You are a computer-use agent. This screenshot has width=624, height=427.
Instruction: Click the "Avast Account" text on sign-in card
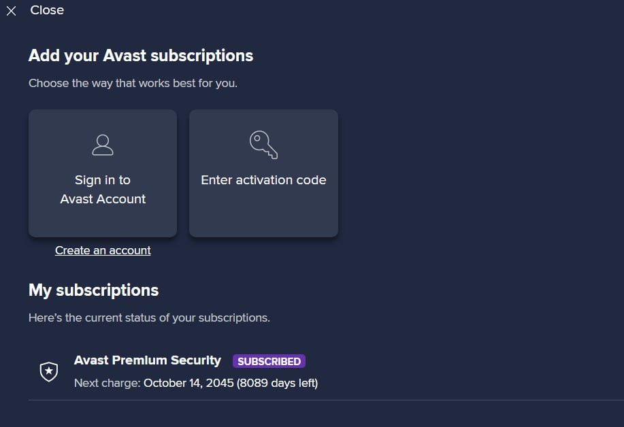point(103,199)
